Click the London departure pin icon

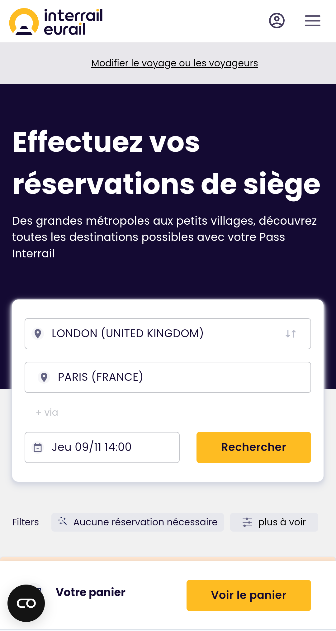click(x=38, y=334)
